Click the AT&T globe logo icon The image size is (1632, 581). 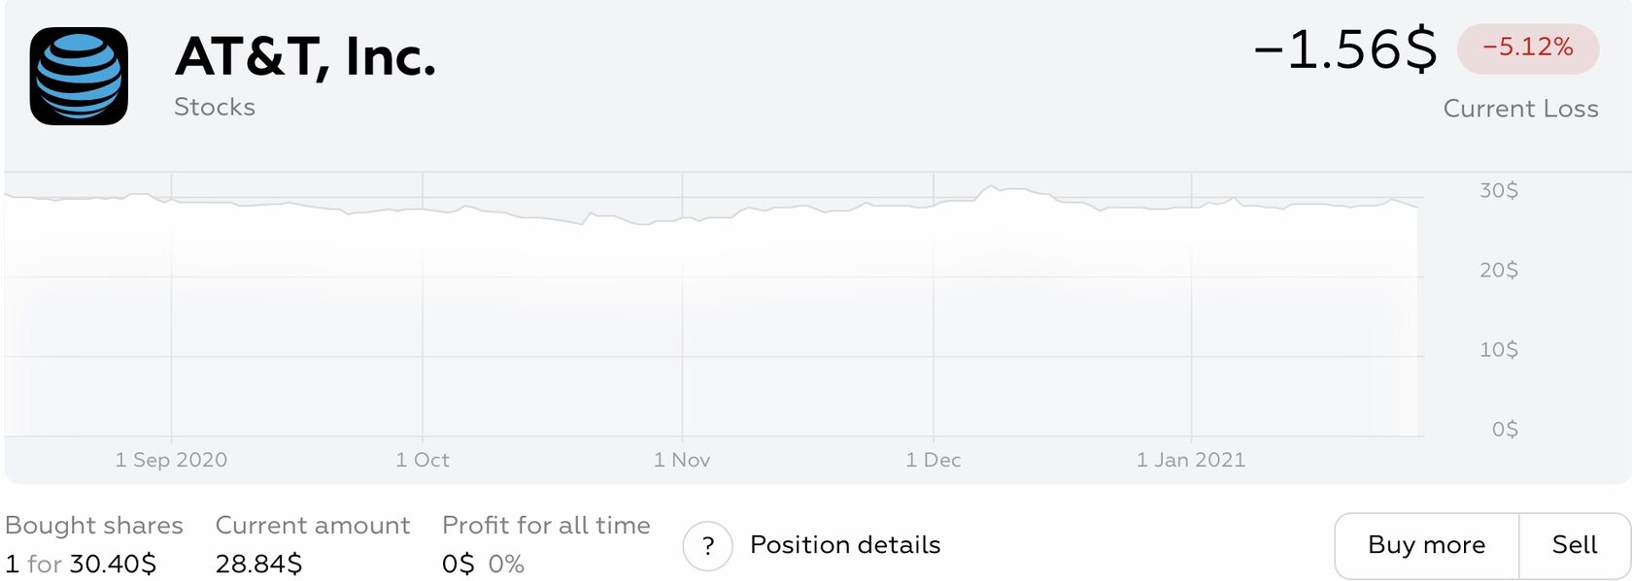pos(79,76)
